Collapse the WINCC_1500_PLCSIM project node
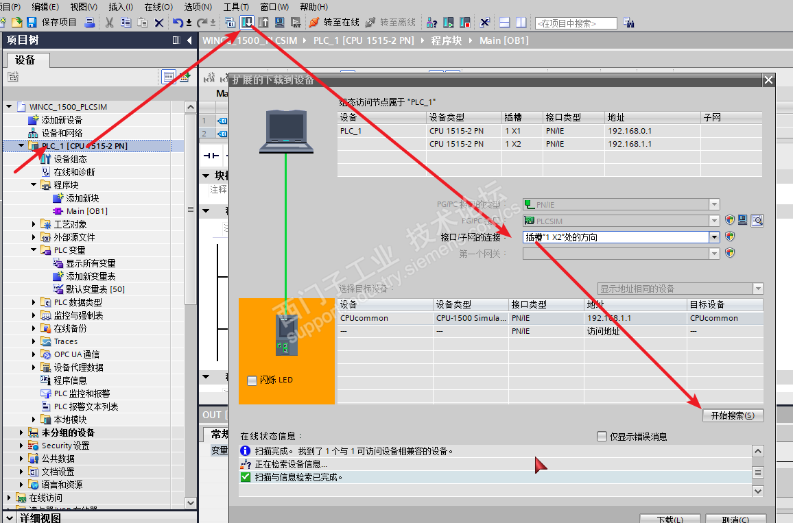 tap(9, 107)
